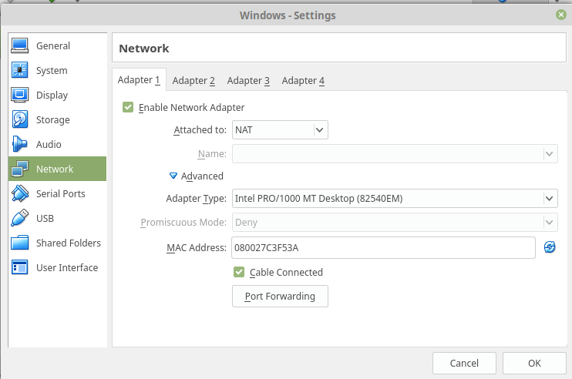The image size is (572, 379).
Task: Generate a new random MAC address
Action: [550, 247]
